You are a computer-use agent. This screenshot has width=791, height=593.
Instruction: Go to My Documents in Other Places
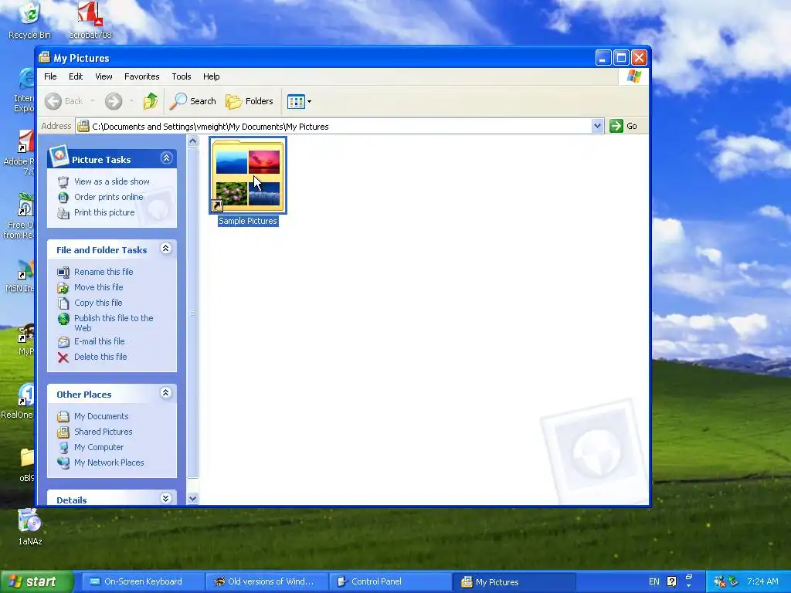(101, 416)
